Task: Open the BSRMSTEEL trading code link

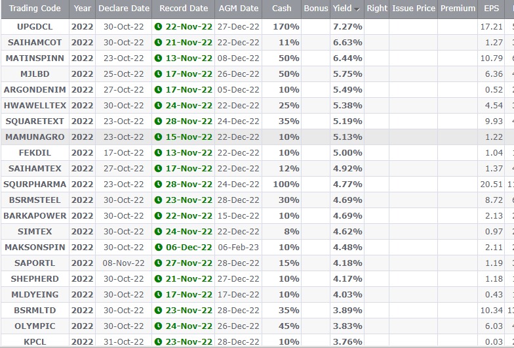Action: [35, 200]
